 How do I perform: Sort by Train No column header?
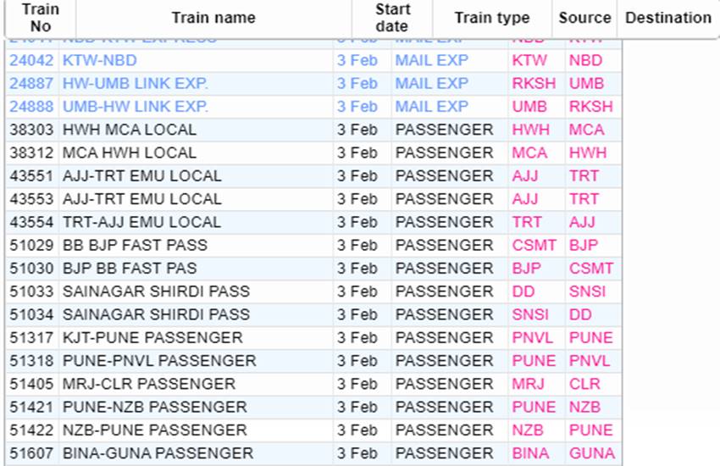pyautogui.click(x=41, y=18)
